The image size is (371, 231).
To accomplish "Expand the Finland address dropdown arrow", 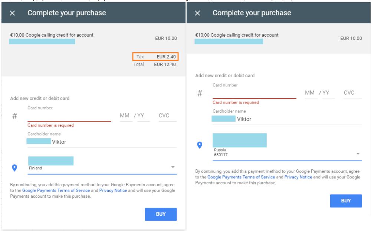I will [173, 167].
